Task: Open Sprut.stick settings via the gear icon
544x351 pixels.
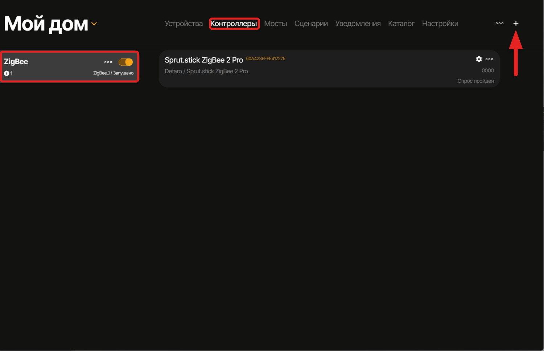Action: point(479,59)
